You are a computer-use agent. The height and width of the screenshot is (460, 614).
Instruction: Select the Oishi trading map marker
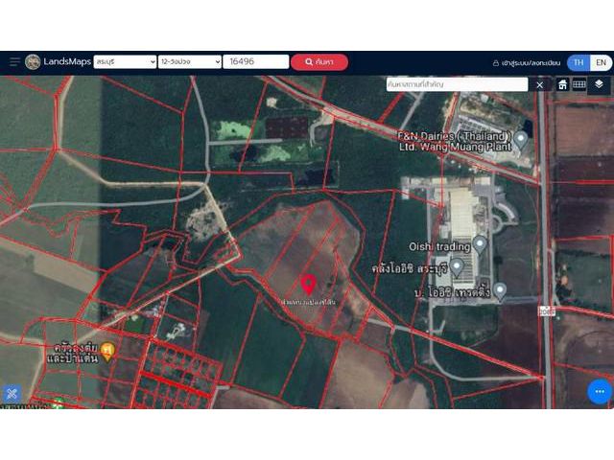[x=480, y=244]
